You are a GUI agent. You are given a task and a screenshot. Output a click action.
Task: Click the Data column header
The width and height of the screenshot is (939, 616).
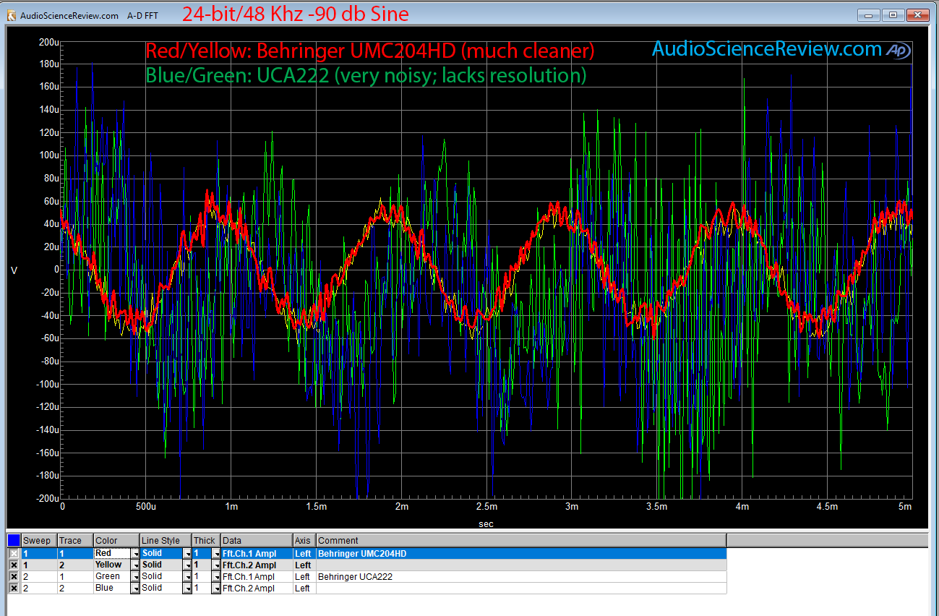[x=257, y=540]
